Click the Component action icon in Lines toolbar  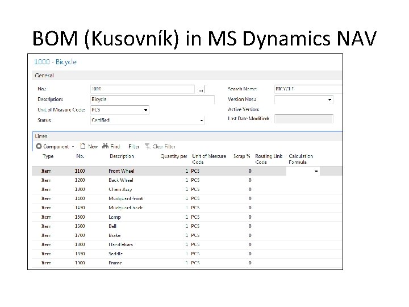[x=39, y=146]
